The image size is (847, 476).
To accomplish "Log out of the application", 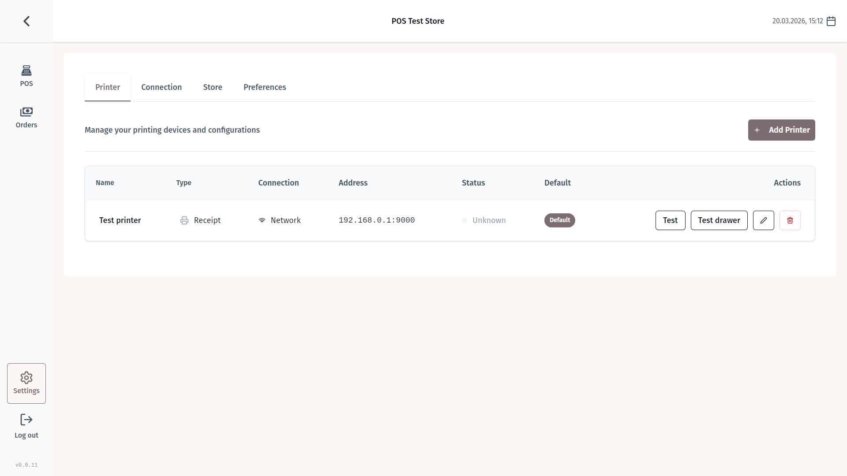I will coord(26,426).
